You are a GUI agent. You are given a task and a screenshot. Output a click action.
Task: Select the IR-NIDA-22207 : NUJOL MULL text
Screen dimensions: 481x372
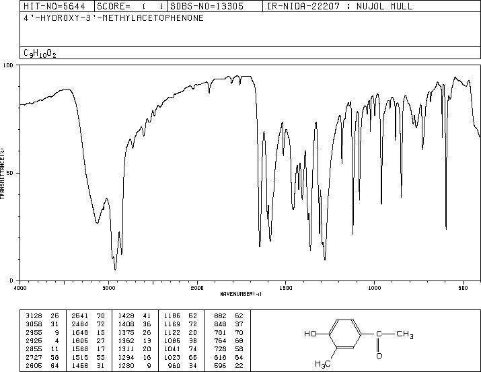coord(340,6)
